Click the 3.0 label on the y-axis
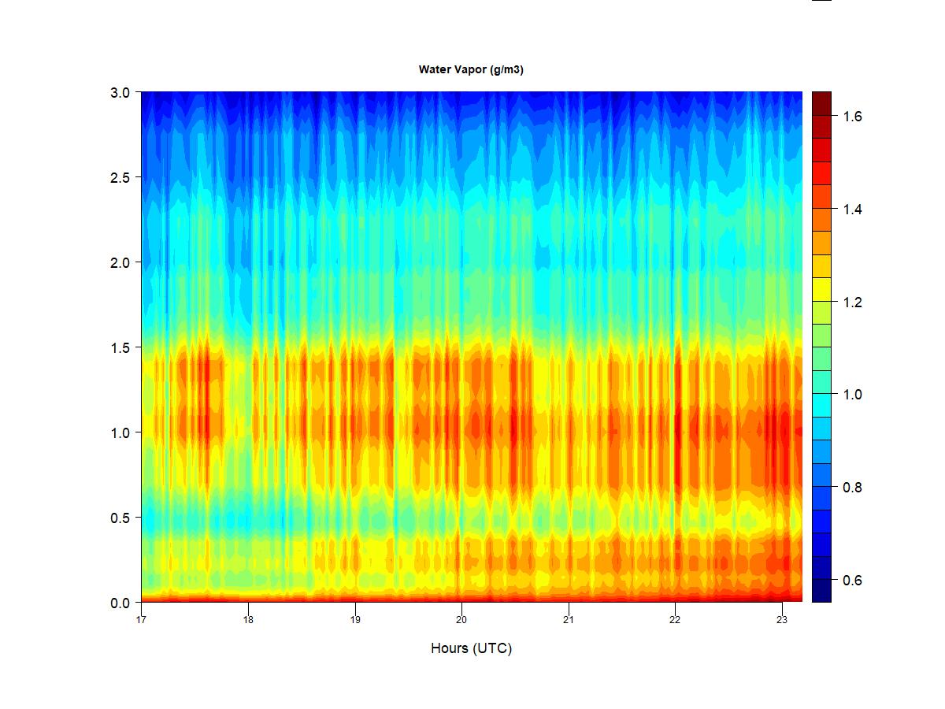The height and width of the screenshot is (709, 945). tap(119, 92)
